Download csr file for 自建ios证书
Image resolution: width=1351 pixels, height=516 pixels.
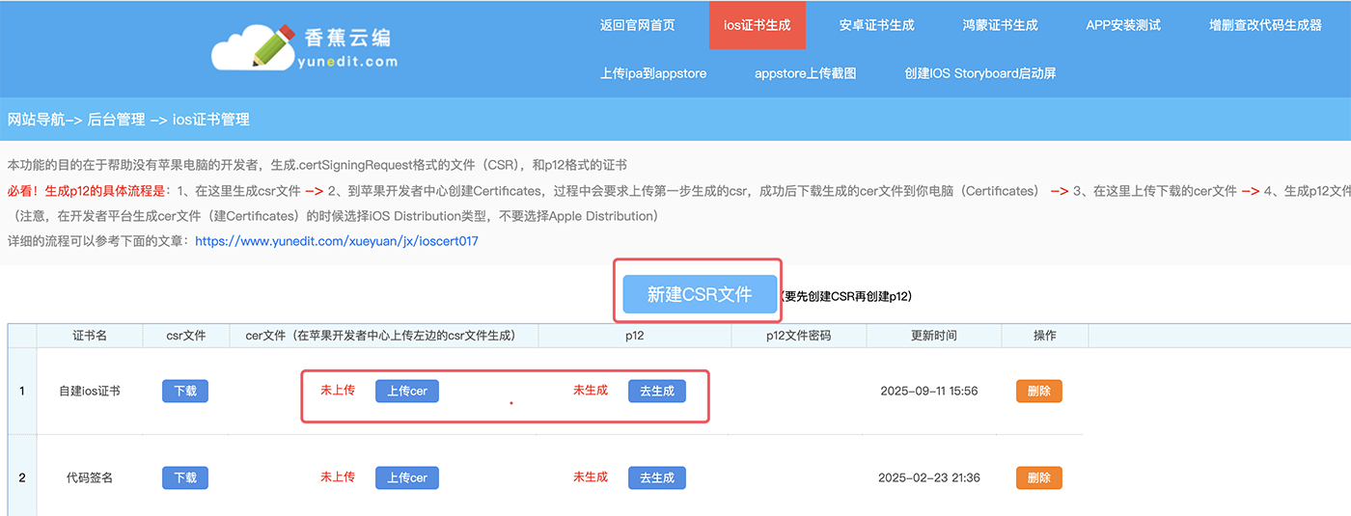(x=185, y=391)
